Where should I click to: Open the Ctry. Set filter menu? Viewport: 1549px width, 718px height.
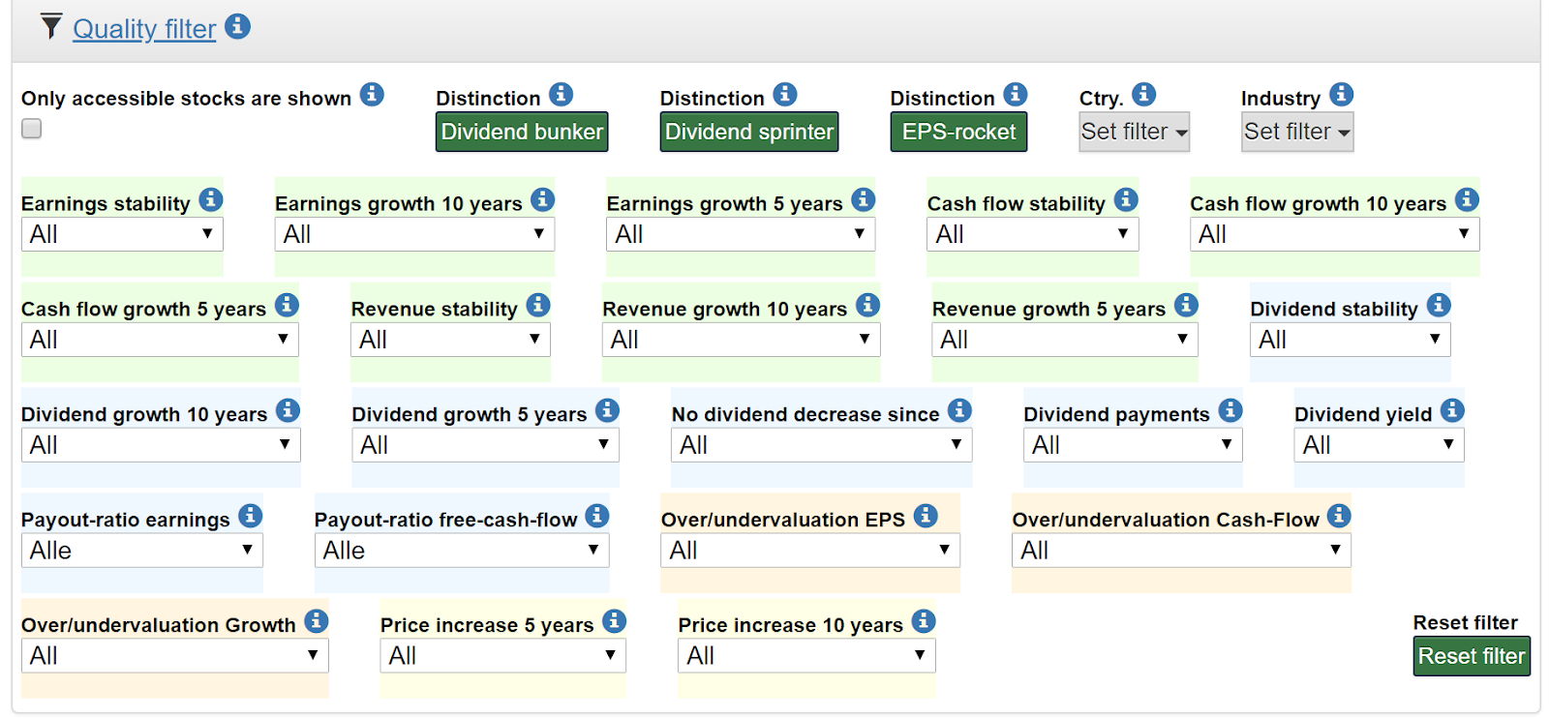(1134, 133)
